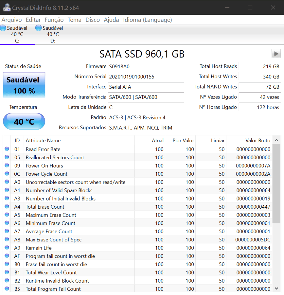Open the Editar menu
Screen dimensions: 284x295
33,20
